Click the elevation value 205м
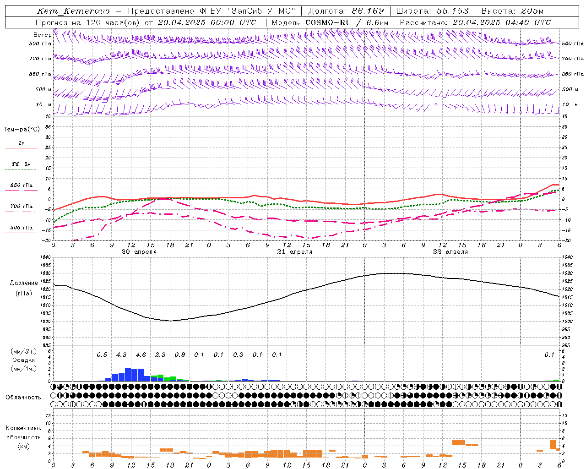Viewport: 586px width, 469px height. pos(532,11)
